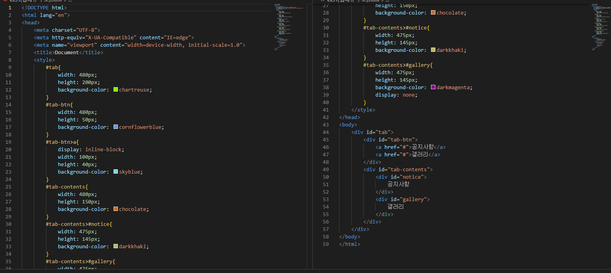The height and width of the screenshot is (273, 611).
Task: Click the Document title tag
Action: [x=68, y=52]
